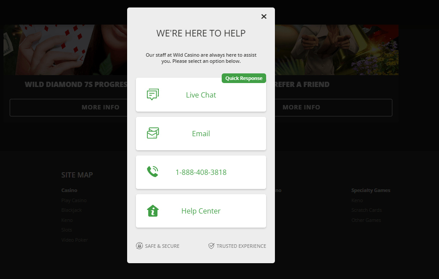439x279 pixels.
Task: Click the Safe & Secure padlock icon
Action: pos(139,246)
